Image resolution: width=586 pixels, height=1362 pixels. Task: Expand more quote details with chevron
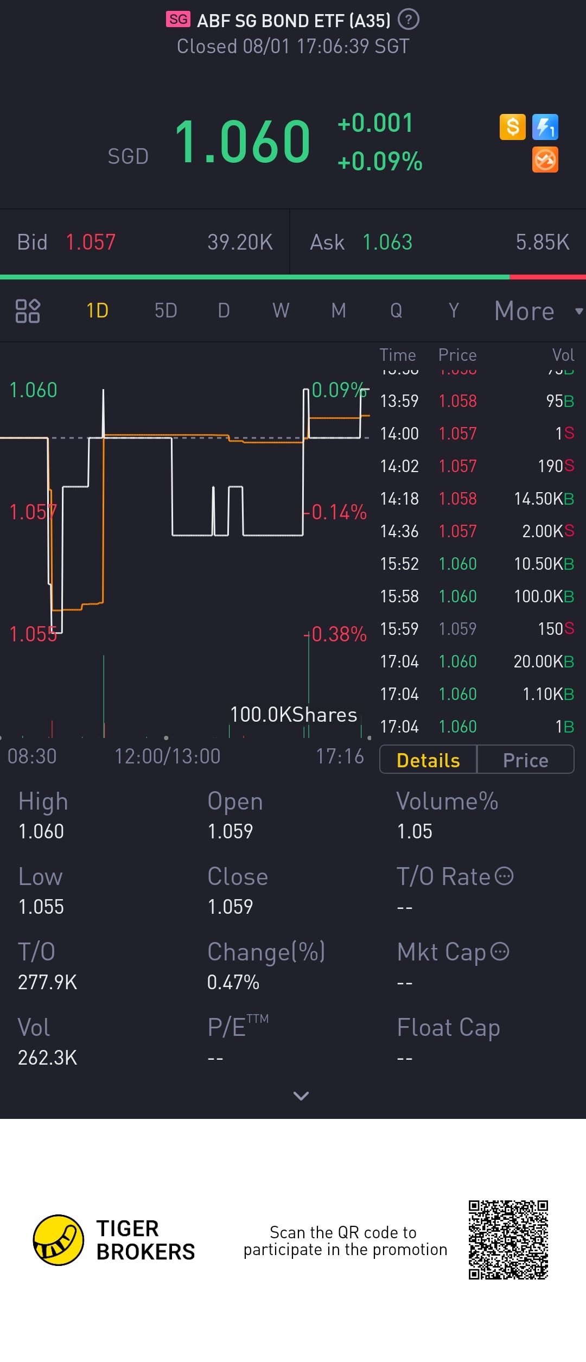301,1096
